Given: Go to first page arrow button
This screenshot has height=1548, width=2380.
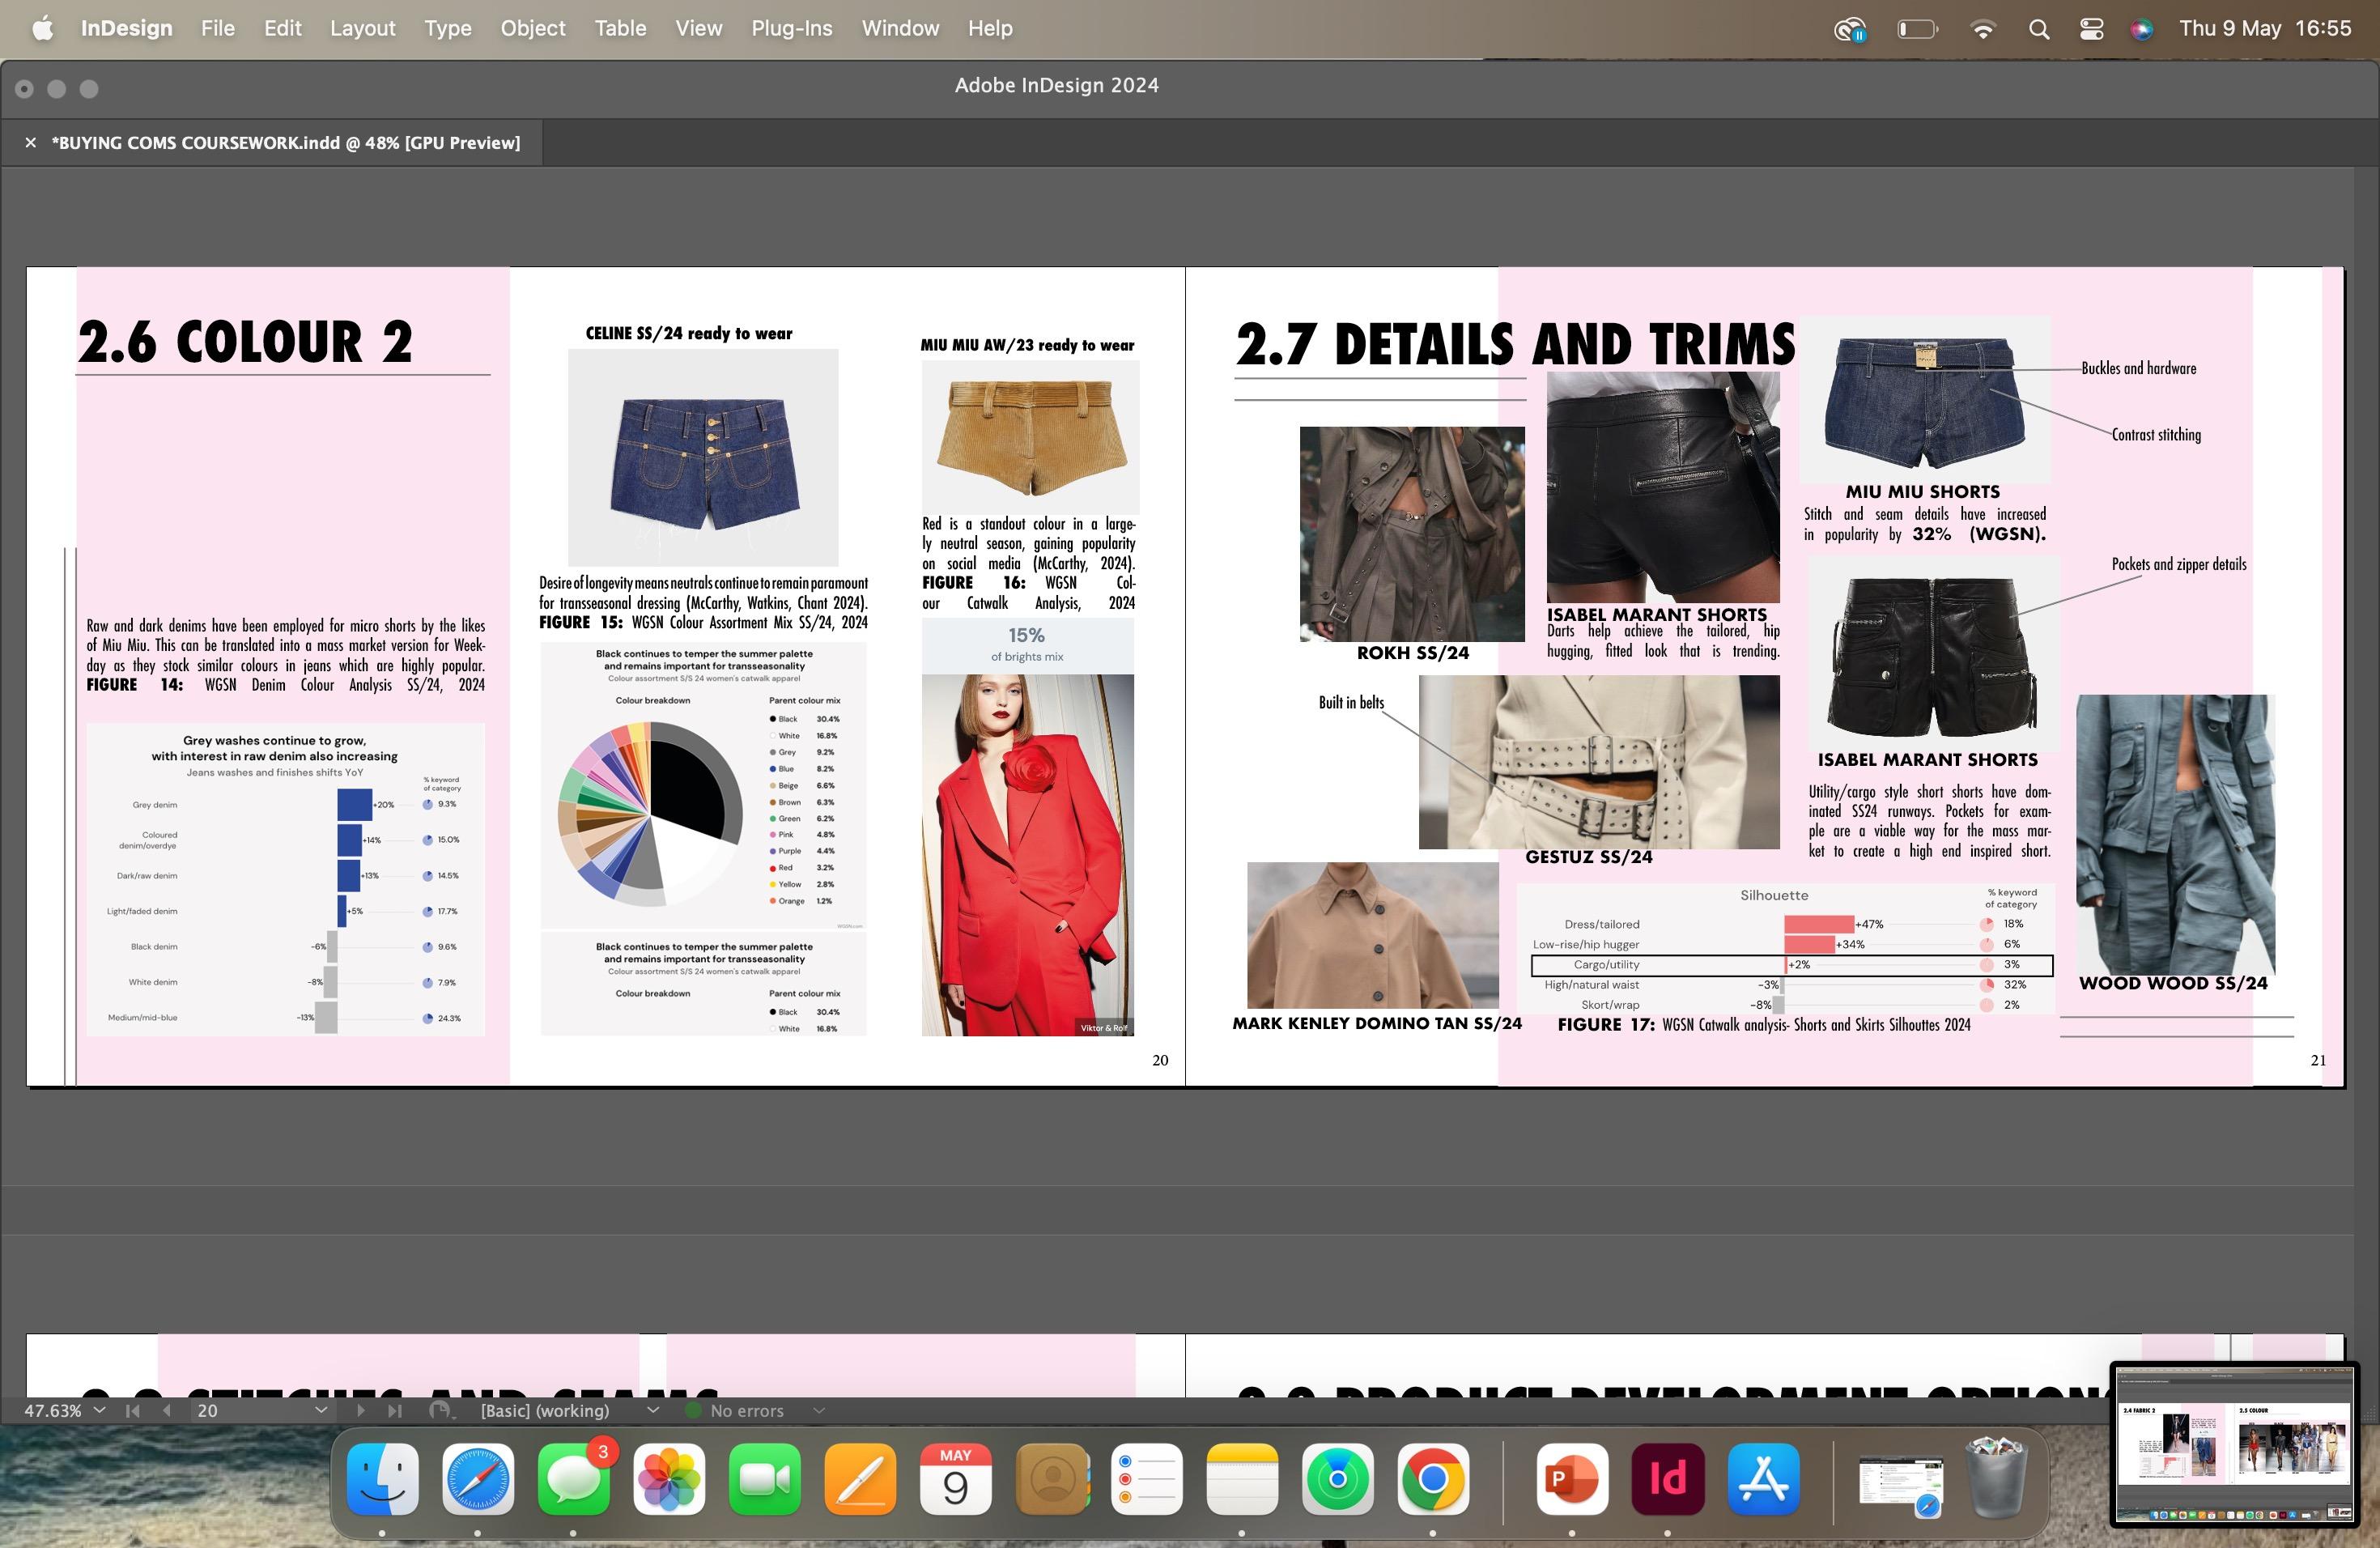Looking at the screenshot, I should (x=132, y=1411).
